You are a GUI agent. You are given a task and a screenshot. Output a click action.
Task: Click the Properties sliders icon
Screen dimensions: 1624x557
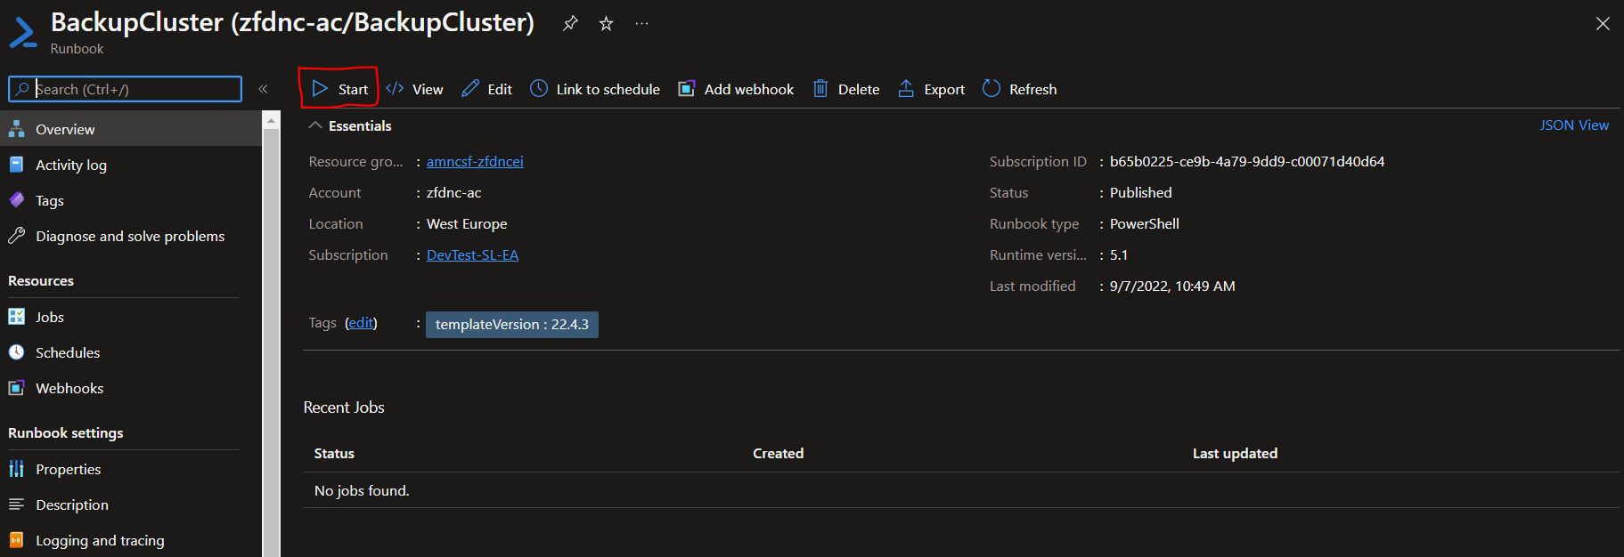click(x=16, y=469)
